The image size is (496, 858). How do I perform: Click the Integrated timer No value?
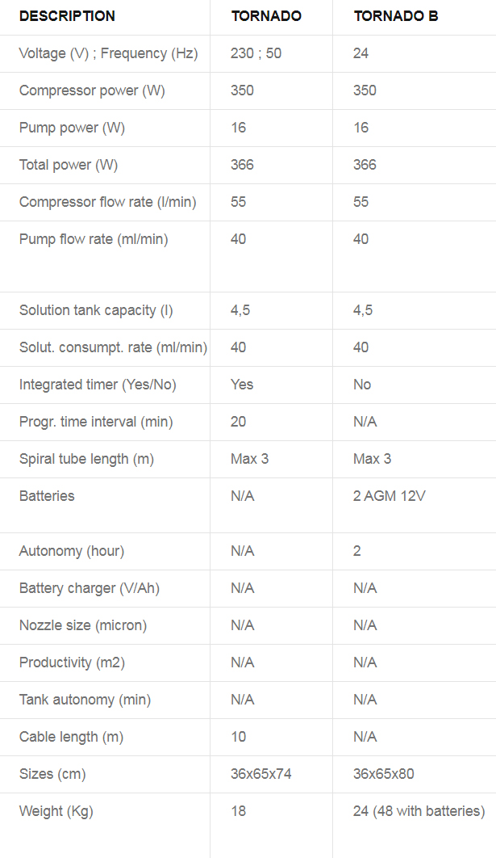tap(362, 385)
